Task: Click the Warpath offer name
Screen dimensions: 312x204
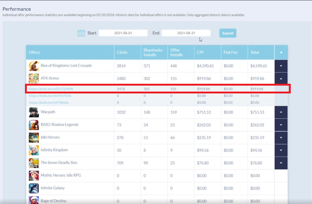Action: pos(48,112)
